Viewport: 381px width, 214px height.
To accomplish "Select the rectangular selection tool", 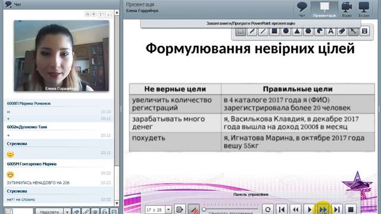I will click(241, 32).
